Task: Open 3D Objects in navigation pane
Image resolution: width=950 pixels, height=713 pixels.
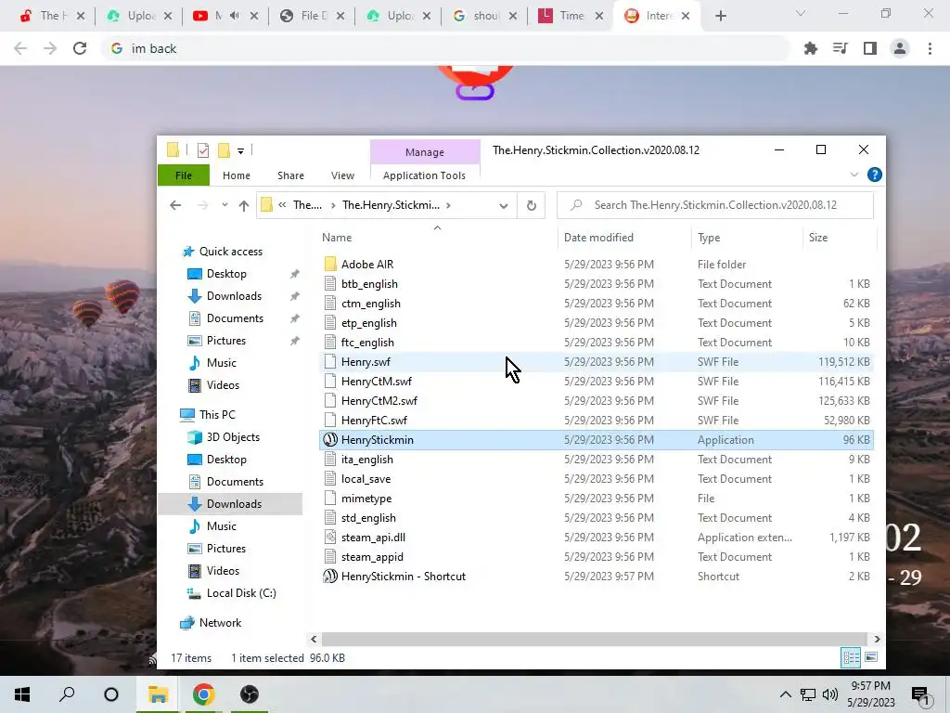Action: click(233, 437)
